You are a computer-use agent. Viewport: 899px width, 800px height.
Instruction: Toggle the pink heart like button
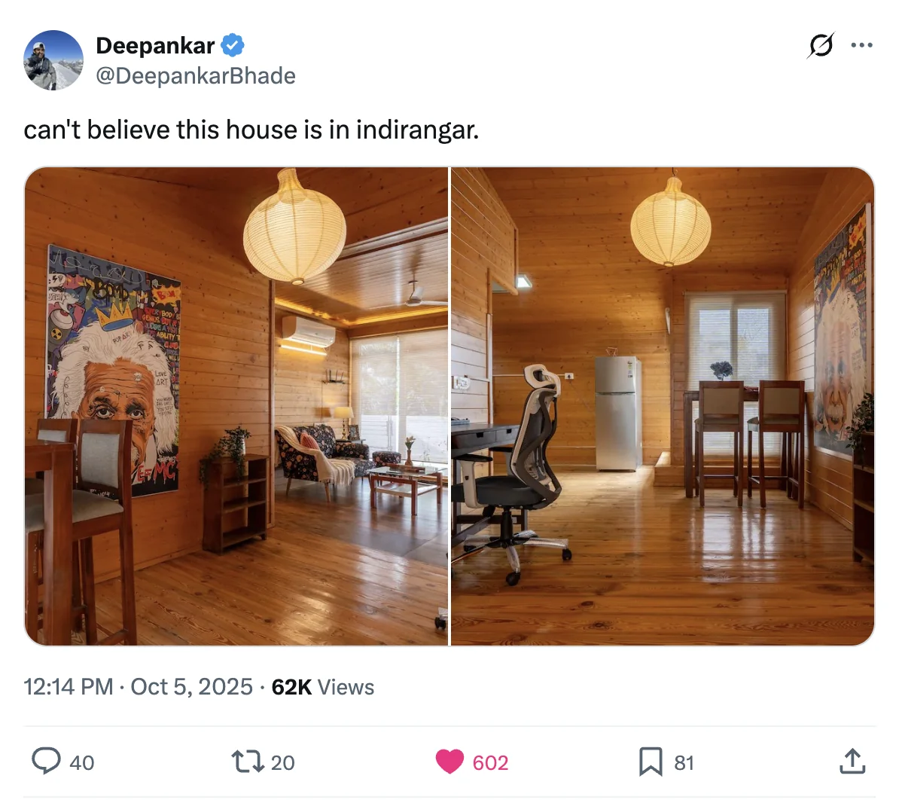449,762
